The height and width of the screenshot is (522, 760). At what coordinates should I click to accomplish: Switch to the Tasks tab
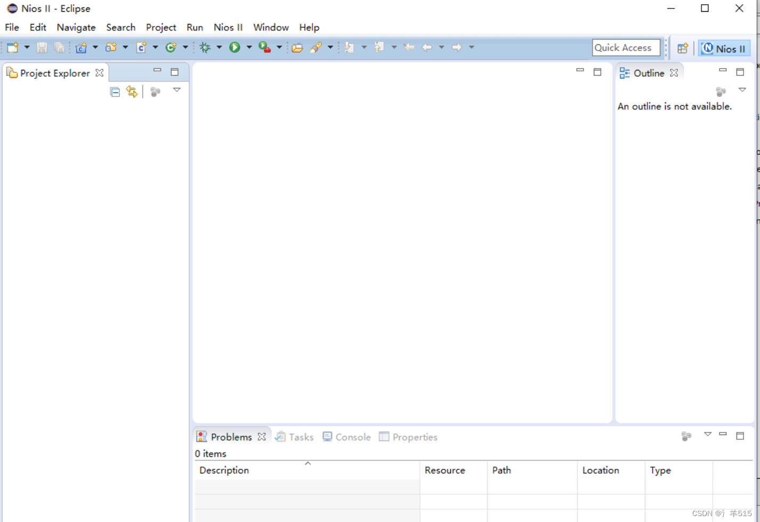click(x=294, y=437)
